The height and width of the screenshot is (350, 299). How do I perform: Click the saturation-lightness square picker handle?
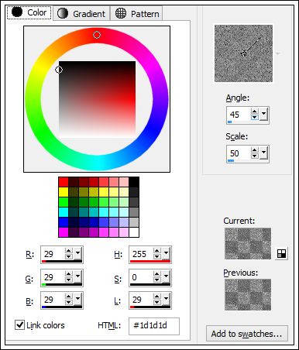[59, 70]
